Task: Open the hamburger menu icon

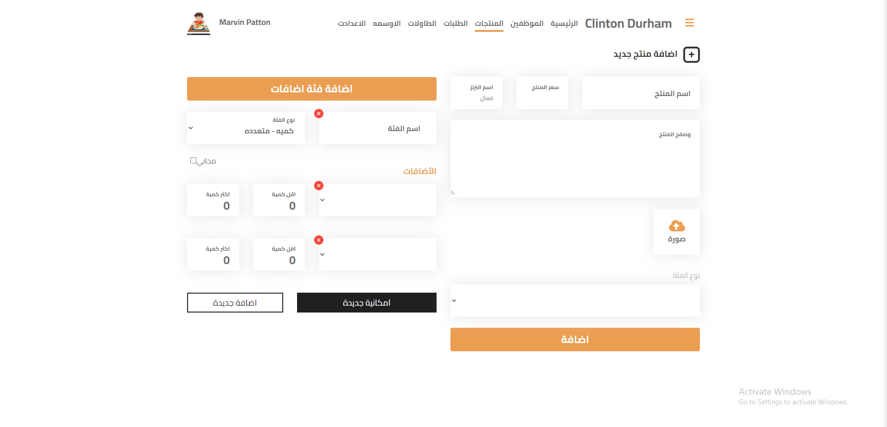Action: (x=689, y=23)
